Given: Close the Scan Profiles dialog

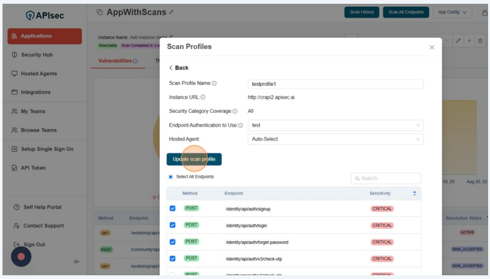Looking at the screenshot, I should [432, 48].
